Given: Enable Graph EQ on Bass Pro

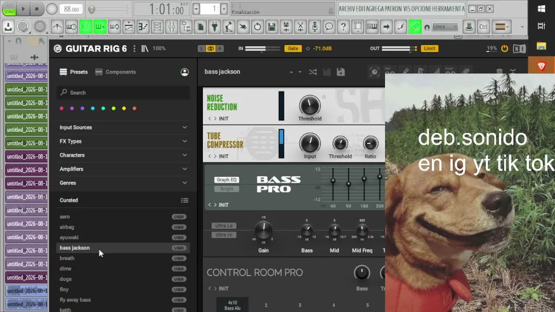Looking at the screenshot, I should (x=227, y=180).
